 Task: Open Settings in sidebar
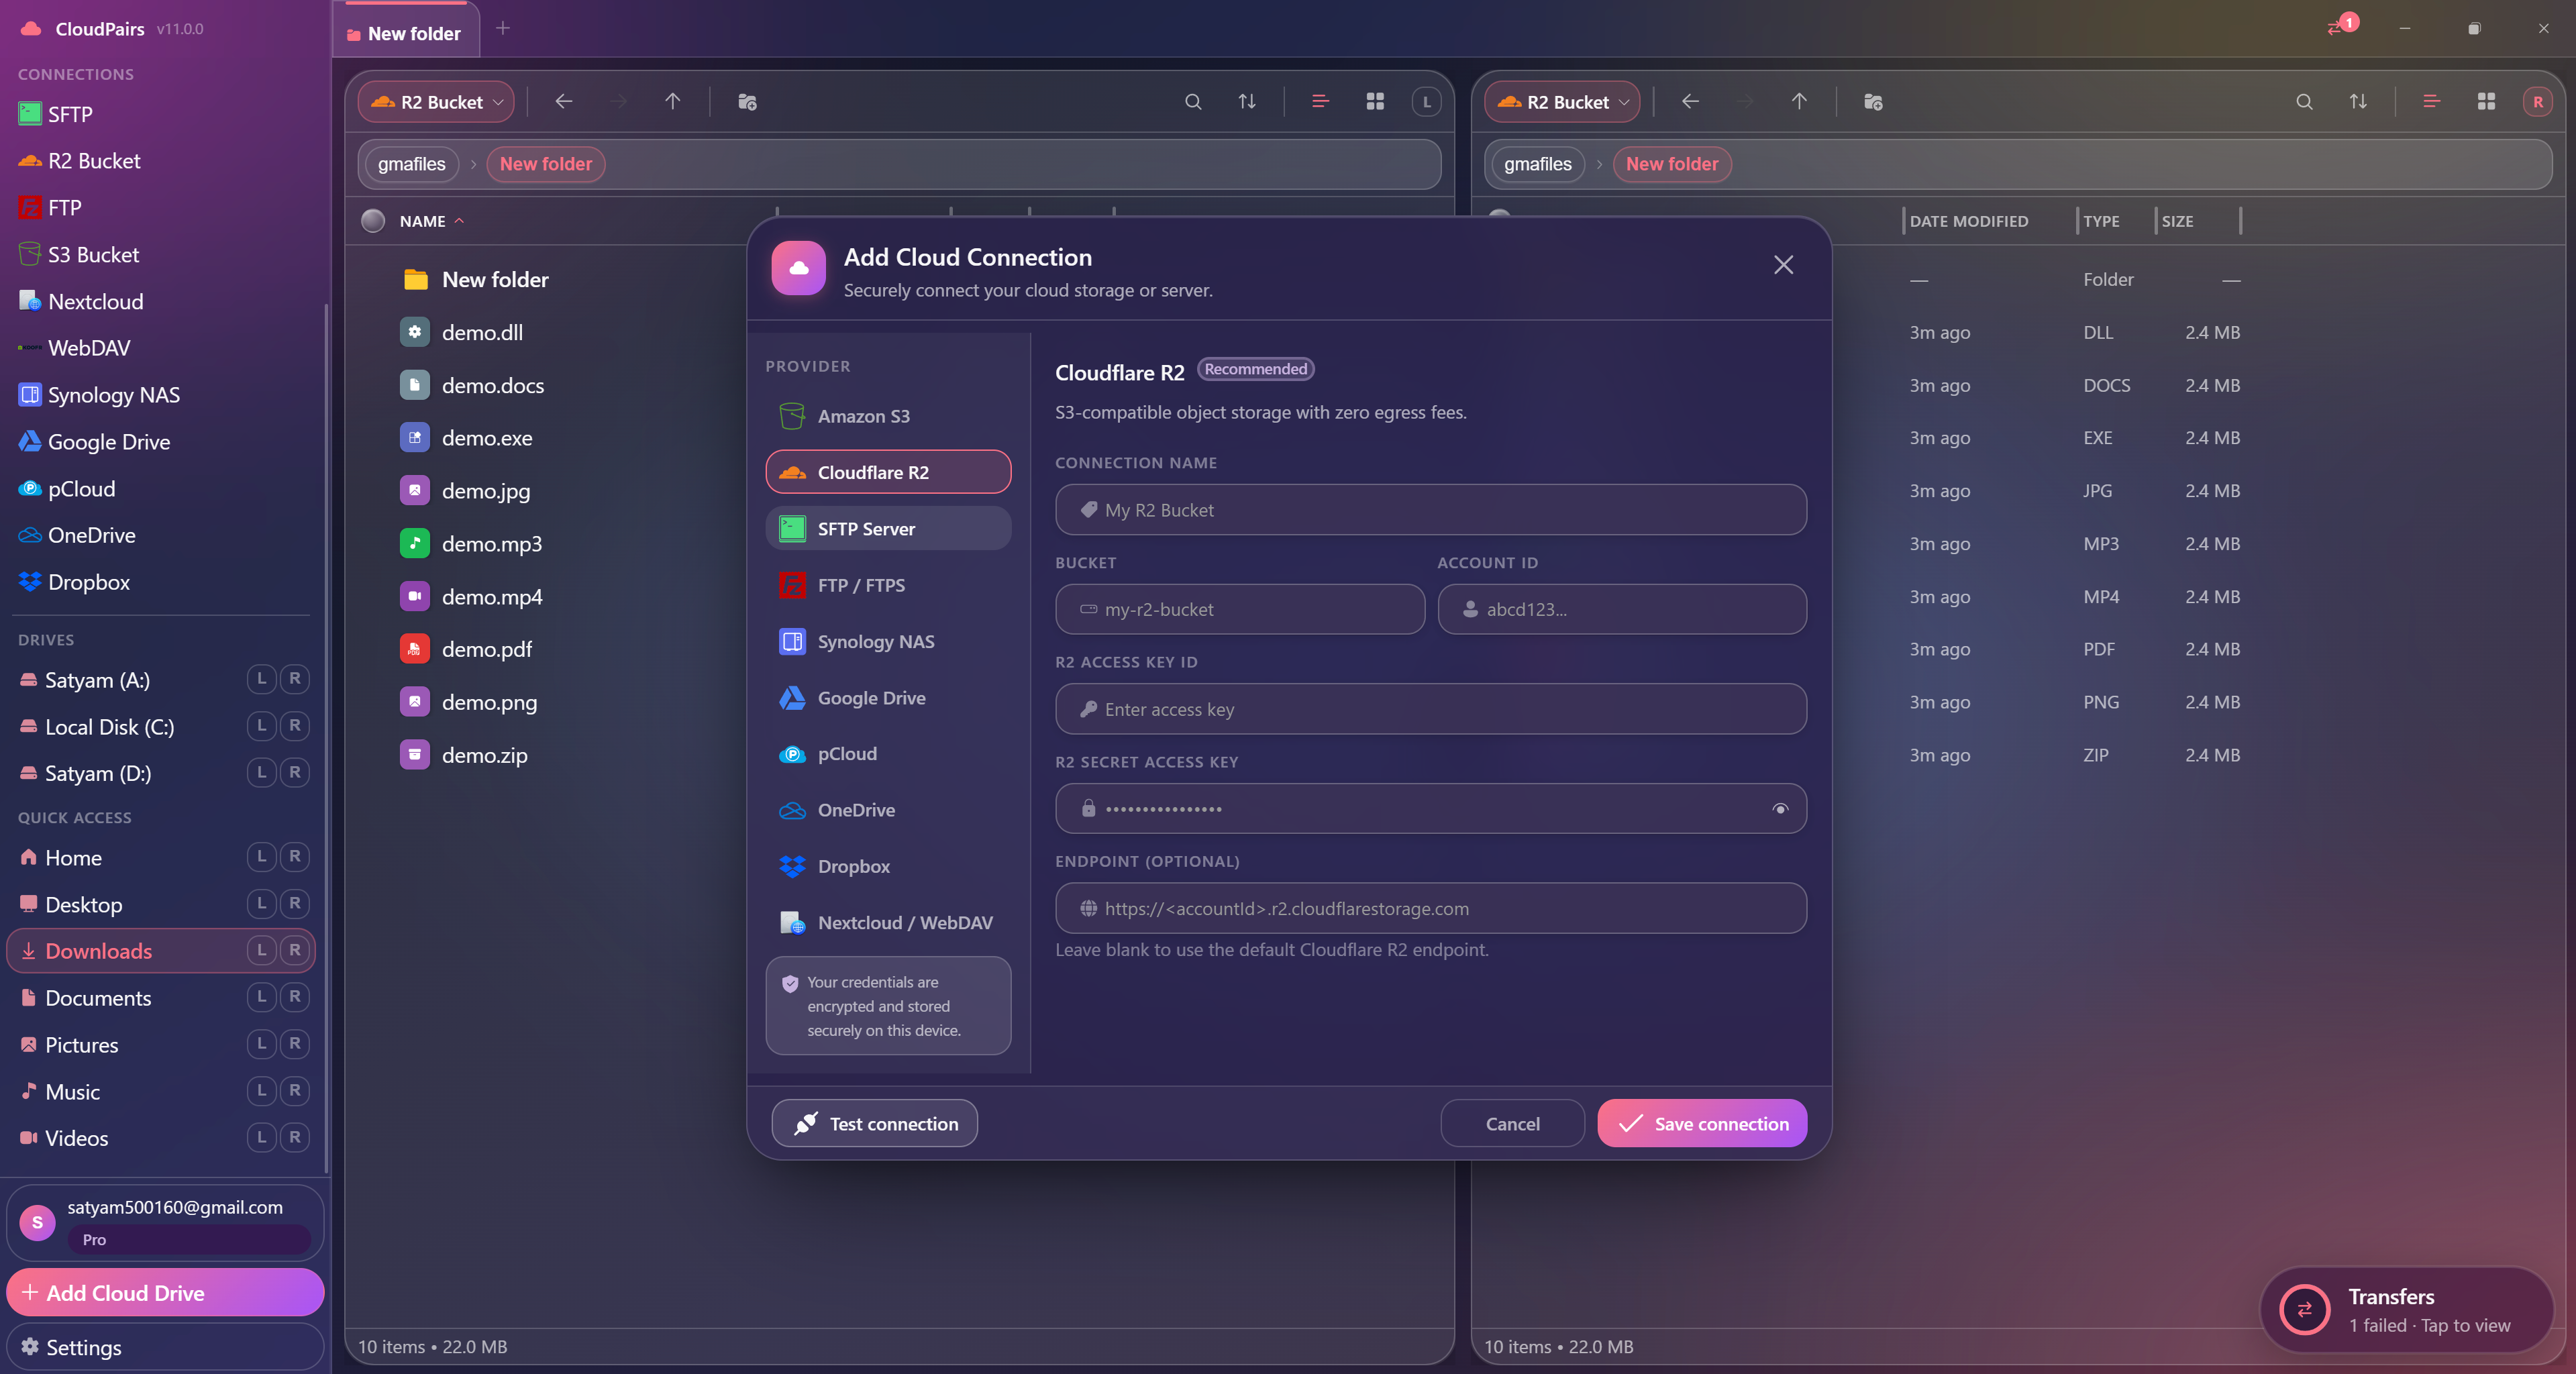point(165,1347)
